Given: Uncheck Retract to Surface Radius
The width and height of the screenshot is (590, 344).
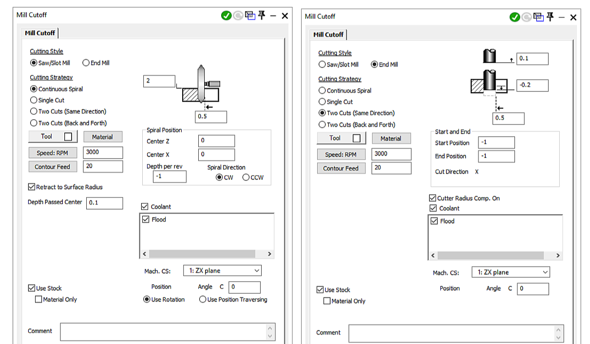Looking at the screenshot, I should pos(66,187).
